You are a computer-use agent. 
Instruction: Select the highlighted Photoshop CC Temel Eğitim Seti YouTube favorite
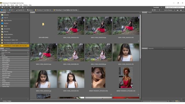(x=15, y=46)
